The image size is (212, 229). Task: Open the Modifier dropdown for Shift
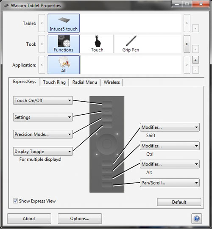click(x=170, y=127)
